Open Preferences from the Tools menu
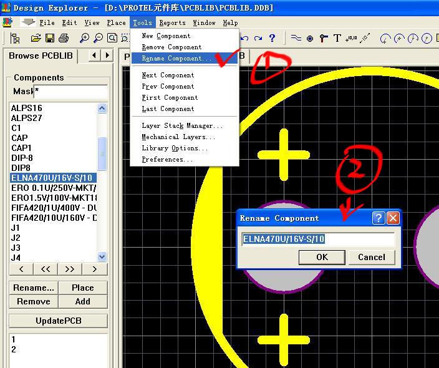 pyautogui.click(x=185, y=159)
